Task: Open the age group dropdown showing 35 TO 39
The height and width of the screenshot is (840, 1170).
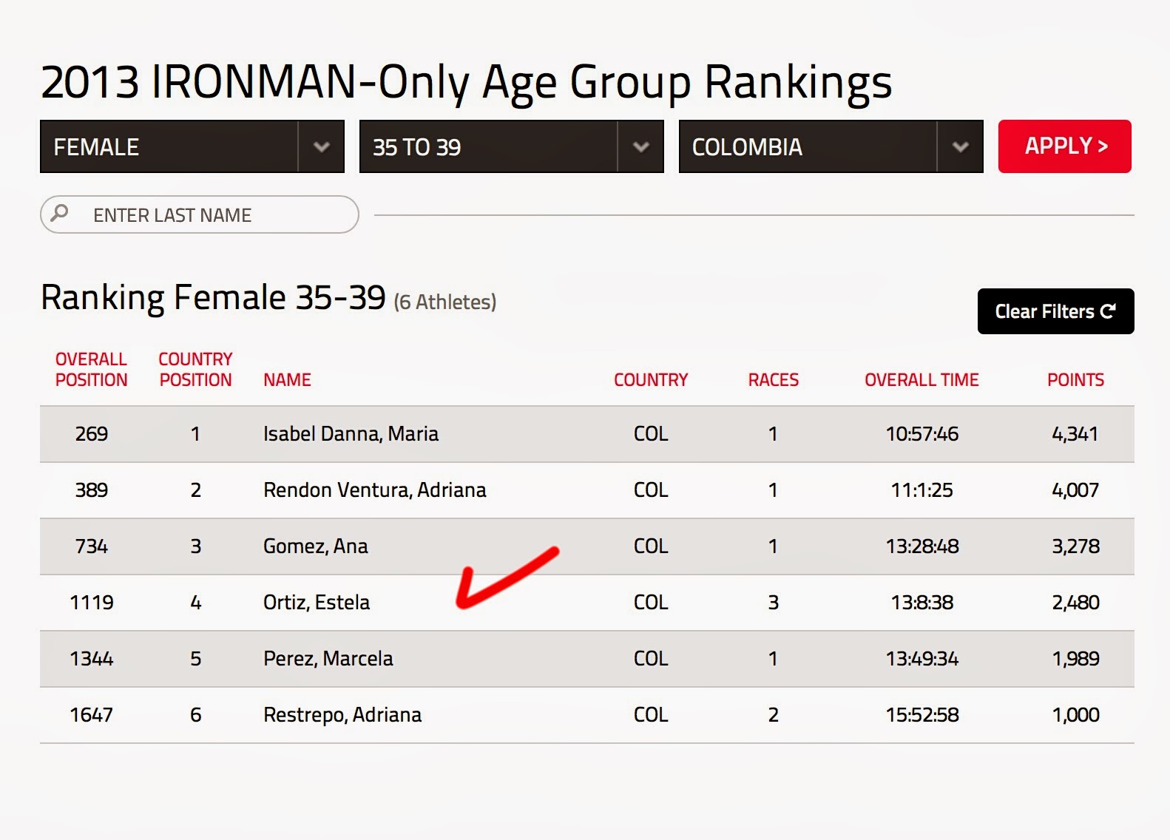Action: [488, 146]
